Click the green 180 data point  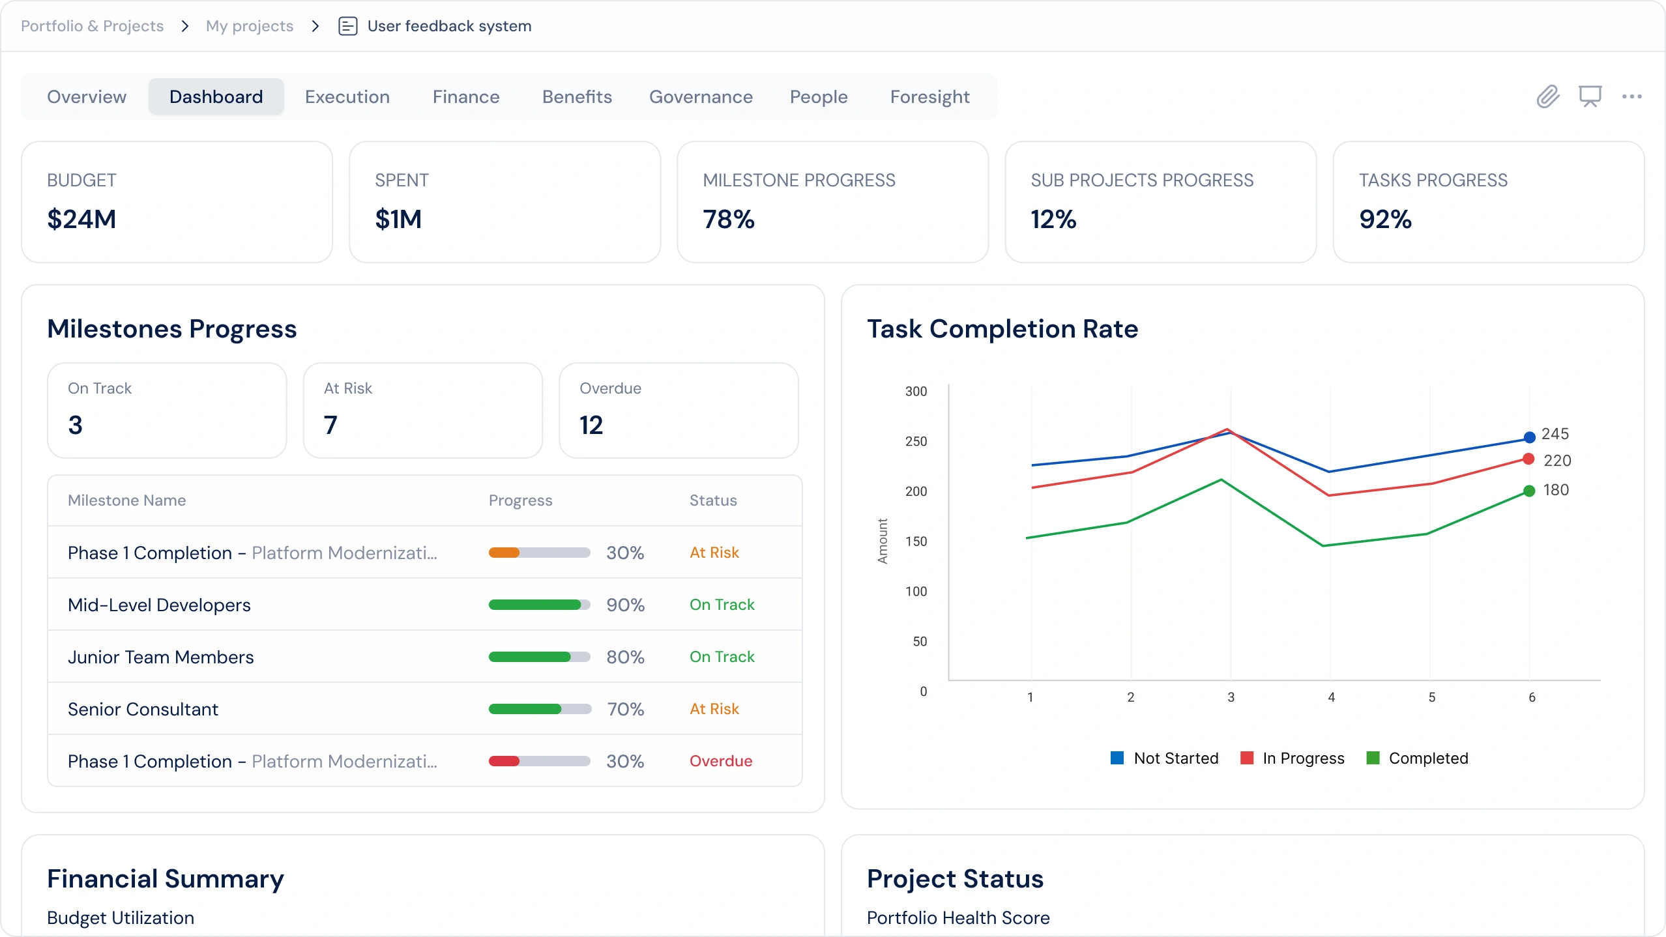[1529, 491]
